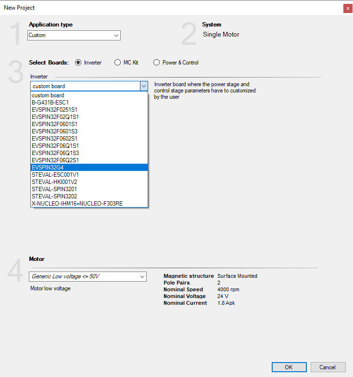Image resolution: width=353 pixels, height=377 pixels.
Task: Click the 1.8 Apk nominal current value
Action: (226, 303)
